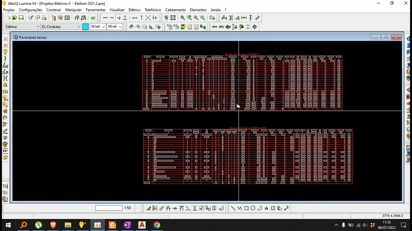Expand the second Nível dropdown
Screen dimensions: 412x231
pyautogui.click(x=115, y=27)
